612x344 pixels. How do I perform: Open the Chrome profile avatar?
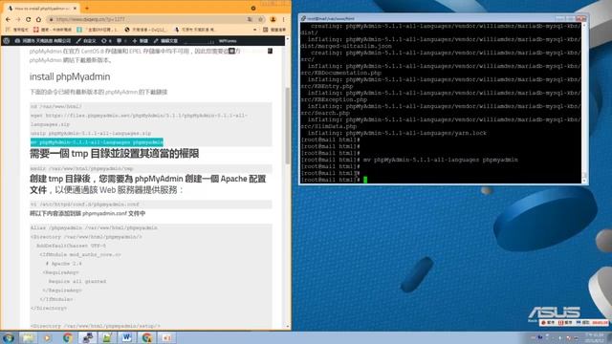[x=273, y=19]
